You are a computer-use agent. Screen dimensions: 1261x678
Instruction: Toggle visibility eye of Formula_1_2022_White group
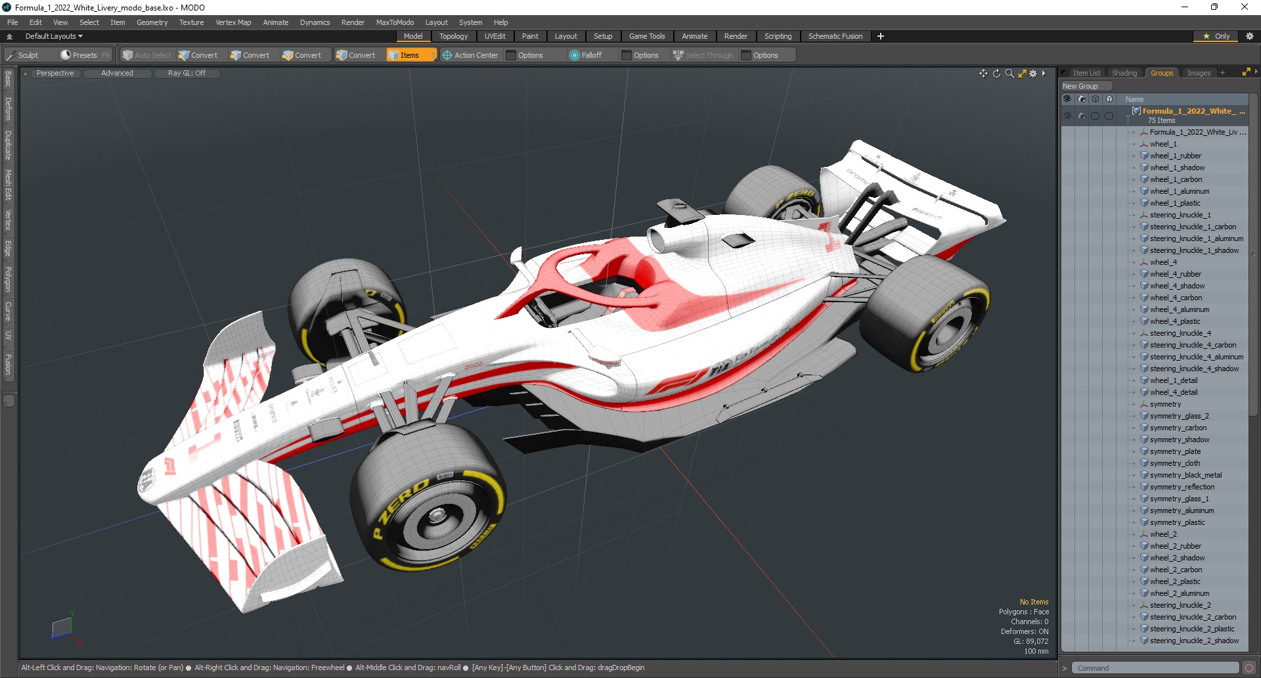(x=1067, y=116)
